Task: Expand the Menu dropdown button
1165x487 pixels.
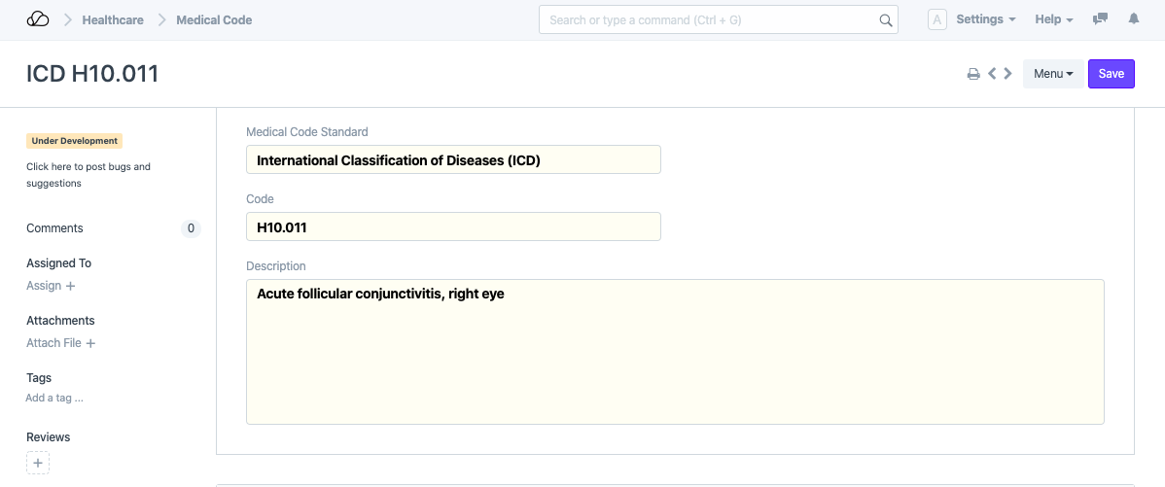Action: [1053, 74]
